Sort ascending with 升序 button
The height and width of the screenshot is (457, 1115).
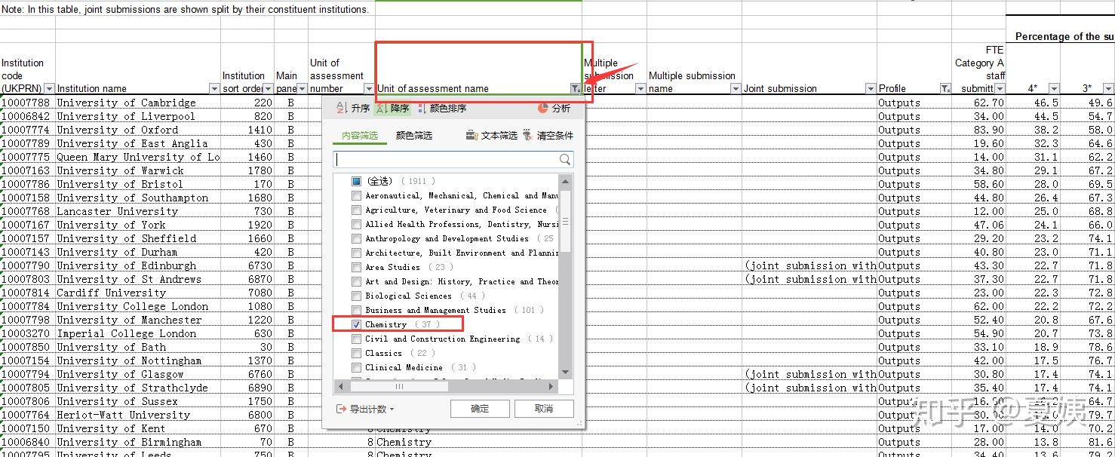(x=353, y=109)
